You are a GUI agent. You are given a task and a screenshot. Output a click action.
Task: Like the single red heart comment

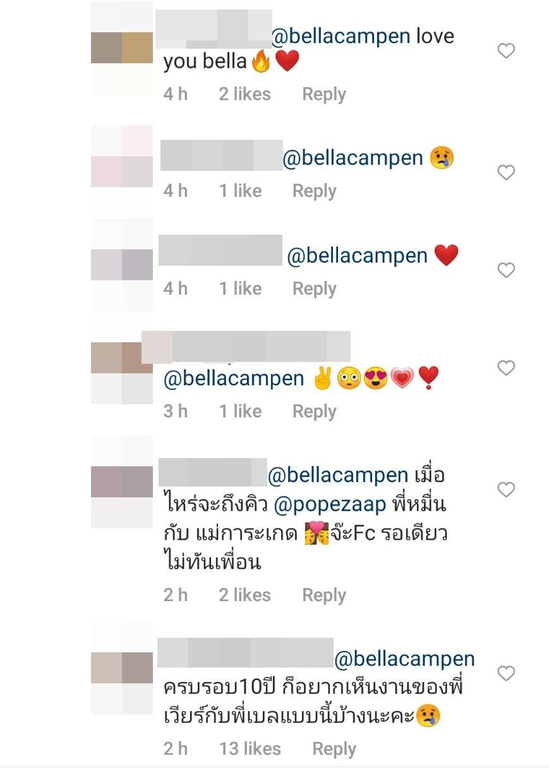coord(506,270)
